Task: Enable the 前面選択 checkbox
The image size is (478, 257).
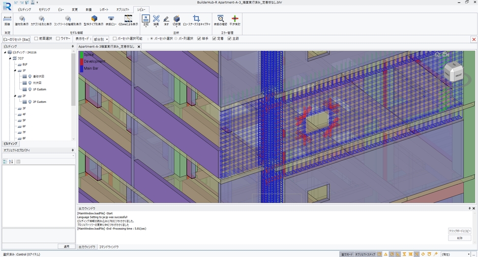Action: [x=36, y=39]
